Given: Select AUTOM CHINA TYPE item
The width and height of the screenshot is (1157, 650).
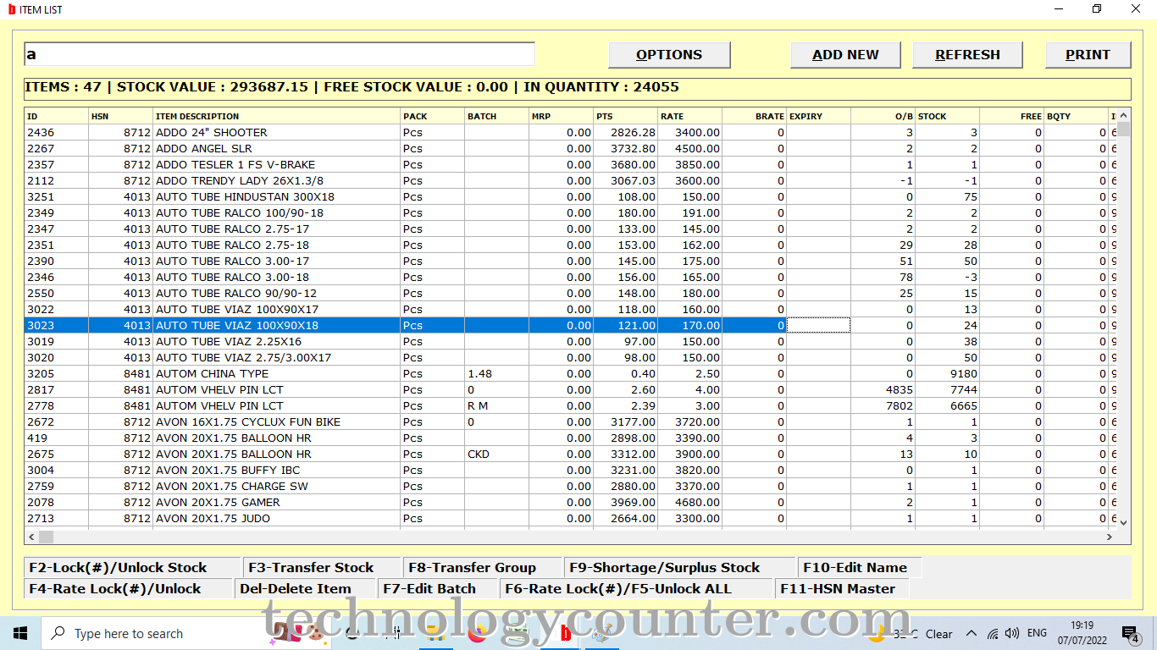Looking at the screenshot, I should pos(570,373).
